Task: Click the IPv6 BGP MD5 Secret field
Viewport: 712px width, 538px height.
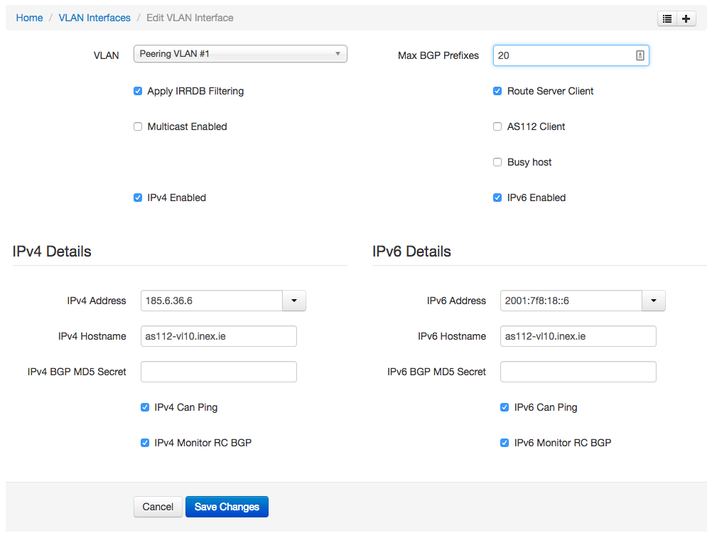Action: pos(578,372)
